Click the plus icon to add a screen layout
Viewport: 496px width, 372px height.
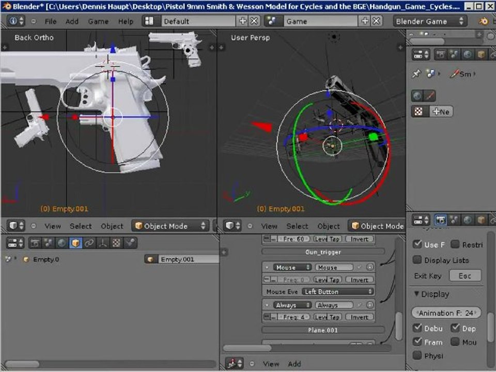point(243,21)
